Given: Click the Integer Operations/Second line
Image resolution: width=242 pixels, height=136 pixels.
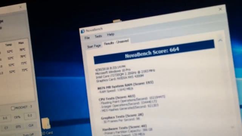Looking at the screenshot, I should (129, 104).
